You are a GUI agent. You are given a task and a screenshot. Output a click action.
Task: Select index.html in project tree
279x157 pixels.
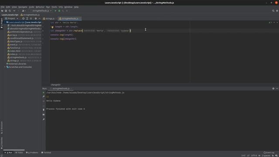[15, 51]
